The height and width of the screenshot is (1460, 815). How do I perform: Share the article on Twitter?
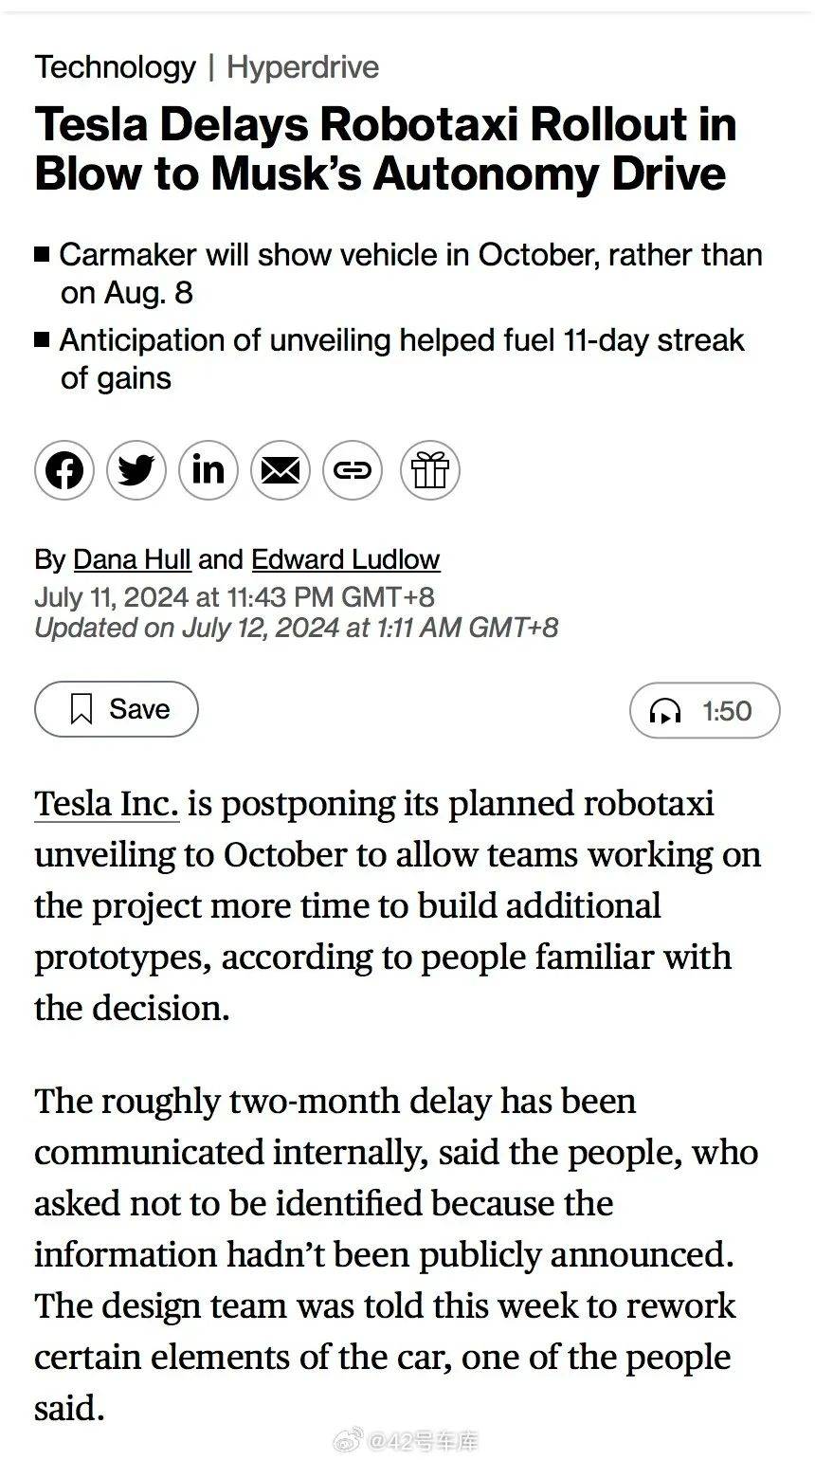tap(136, 469)
